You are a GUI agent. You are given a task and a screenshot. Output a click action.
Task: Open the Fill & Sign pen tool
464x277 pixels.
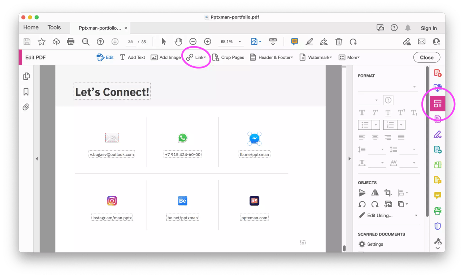[x=438, y=135]
